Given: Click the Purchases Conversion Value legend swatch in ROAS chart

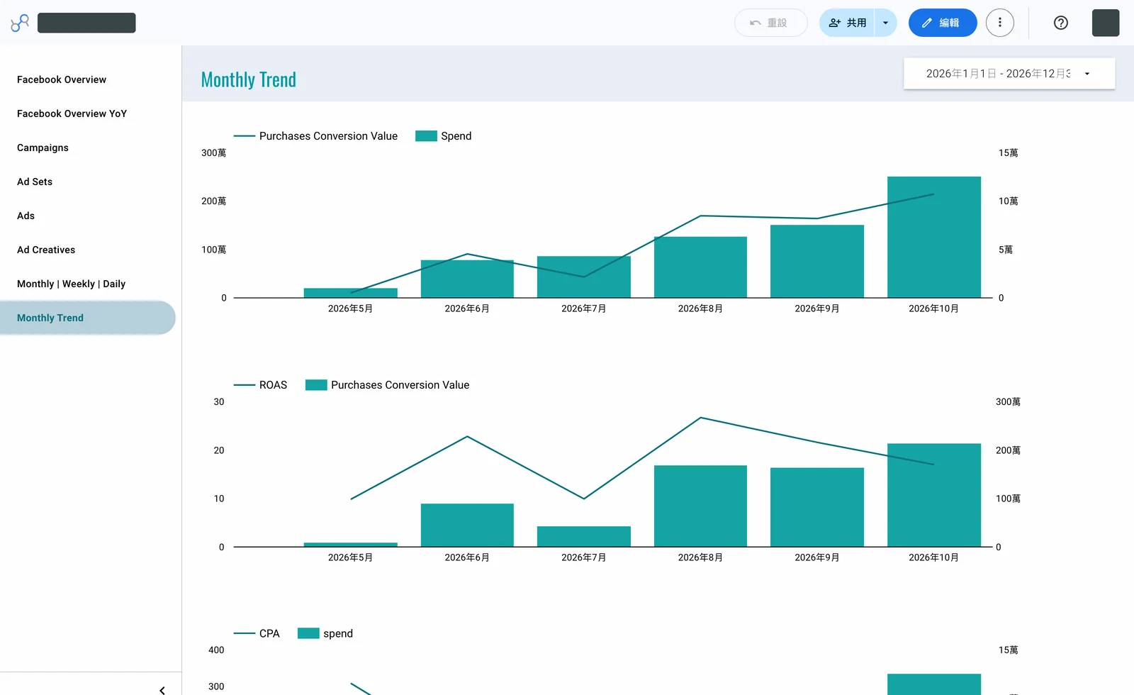Looking at the screenshot, I should tap(316, 385).
